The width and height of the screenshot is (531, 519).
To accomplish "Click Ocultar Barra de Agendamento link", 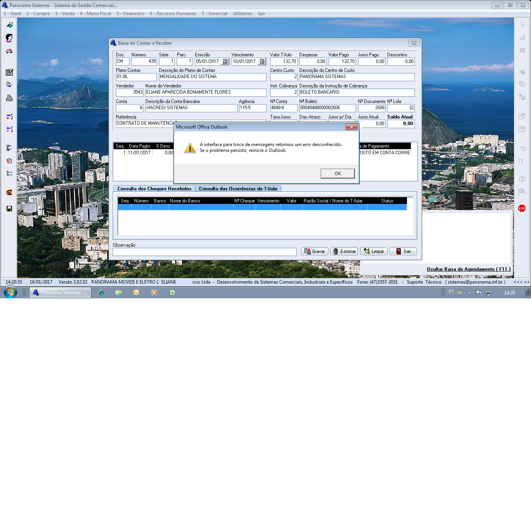I will click(468, 269).
